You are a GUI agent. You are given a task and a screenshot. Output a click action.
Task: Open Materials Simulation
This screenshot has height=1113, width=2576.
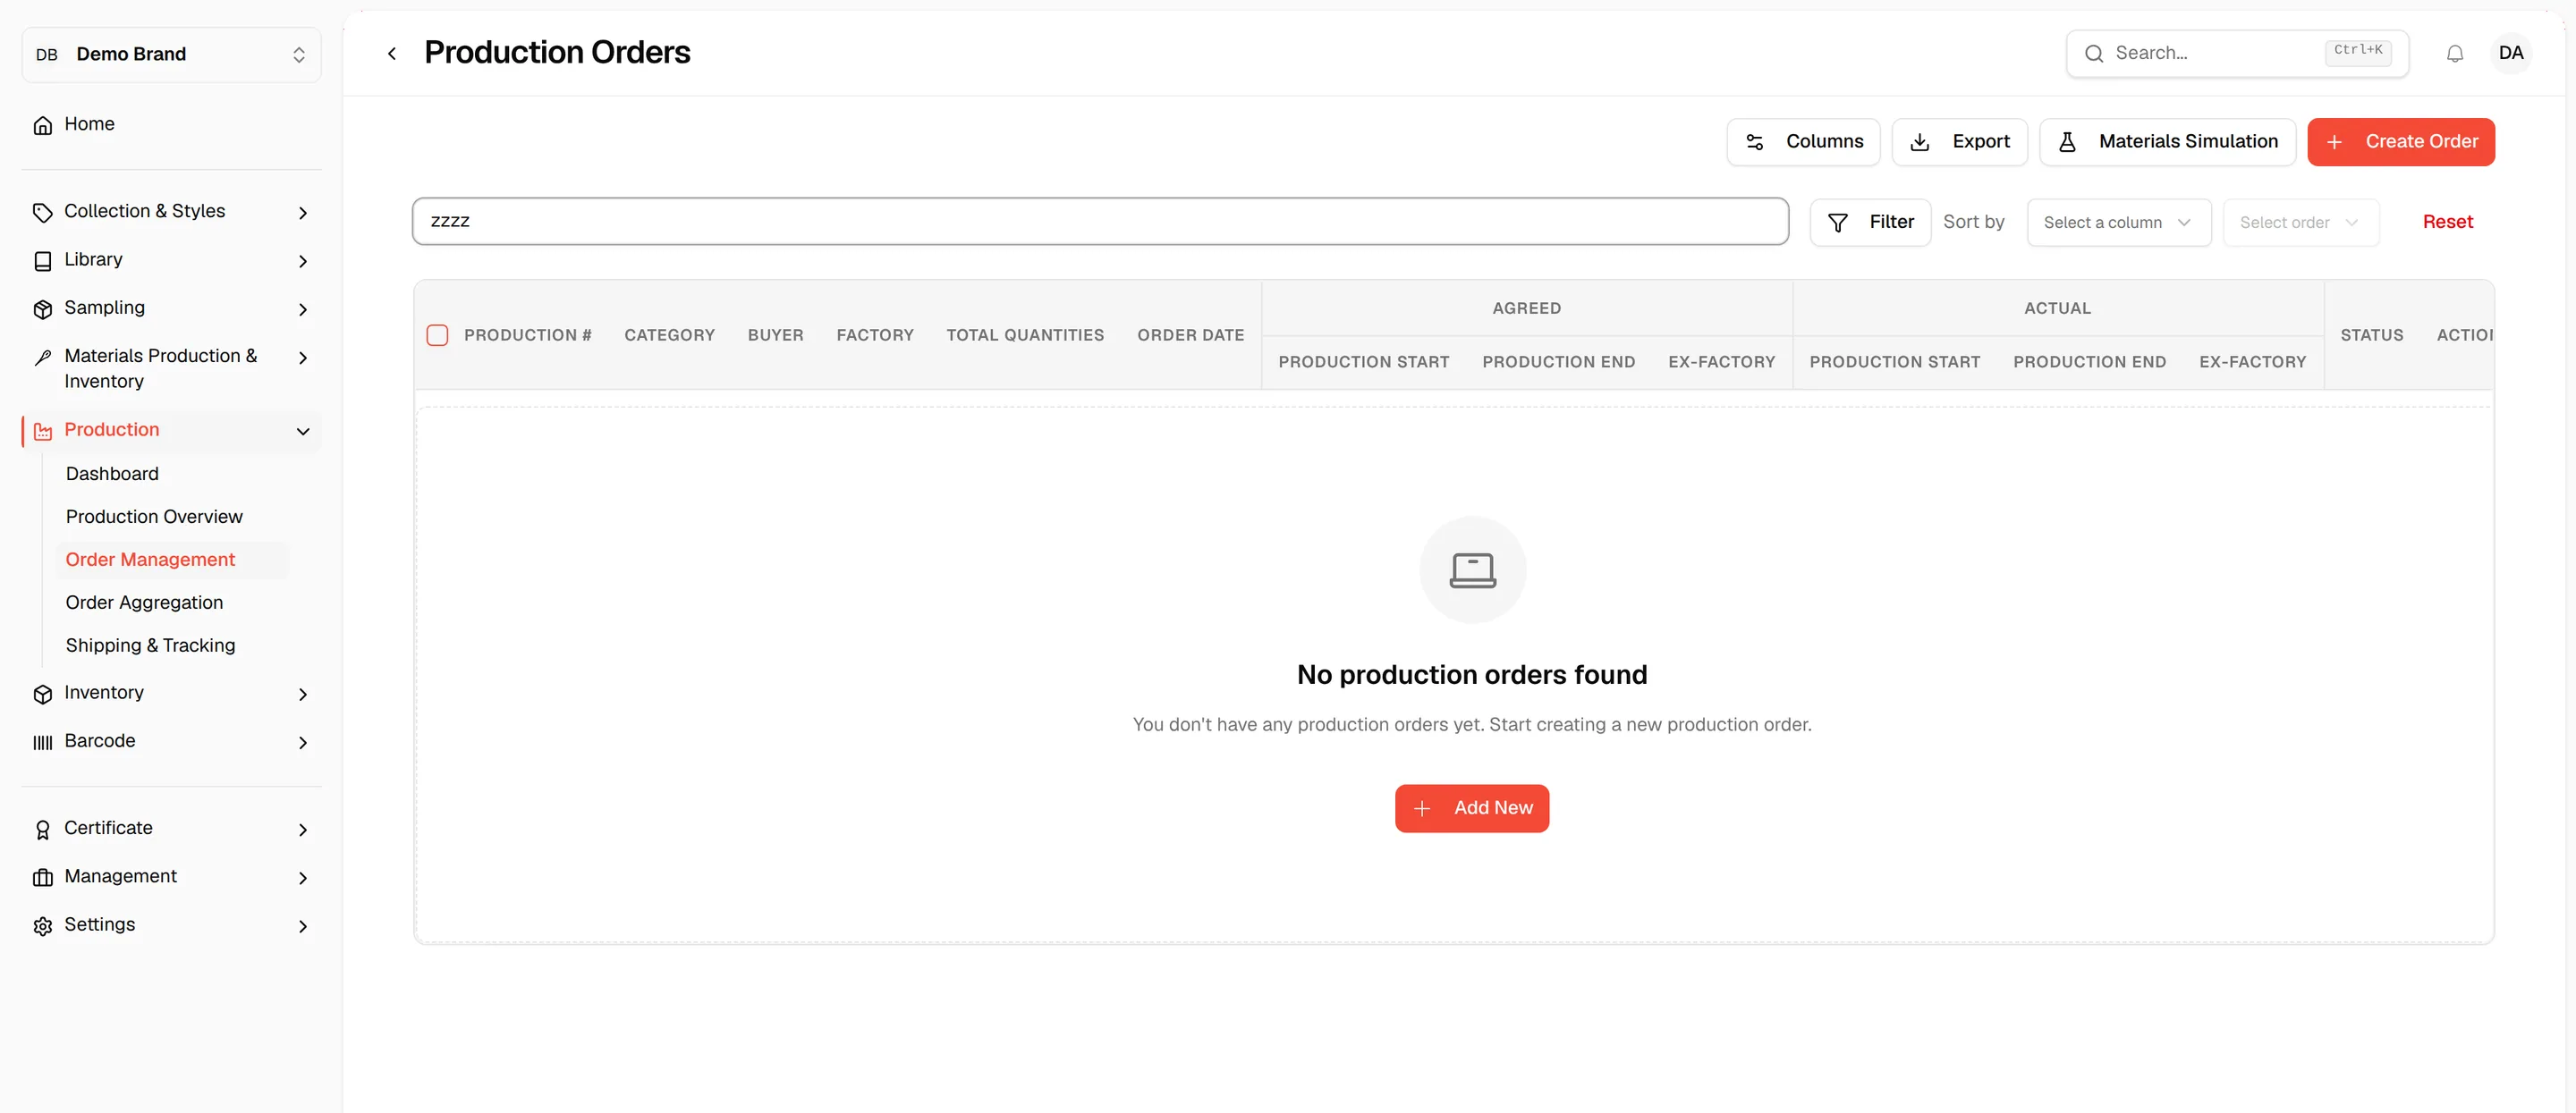coord(2166,142)
